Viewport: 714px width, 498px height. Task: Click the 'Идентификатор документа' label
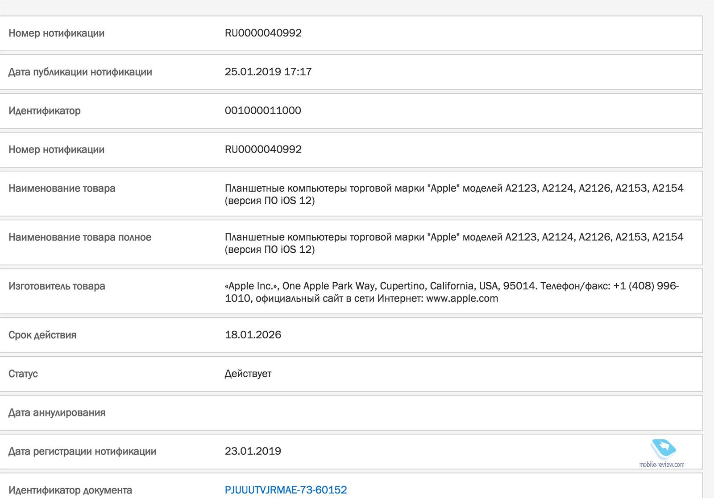pos(71,490)
